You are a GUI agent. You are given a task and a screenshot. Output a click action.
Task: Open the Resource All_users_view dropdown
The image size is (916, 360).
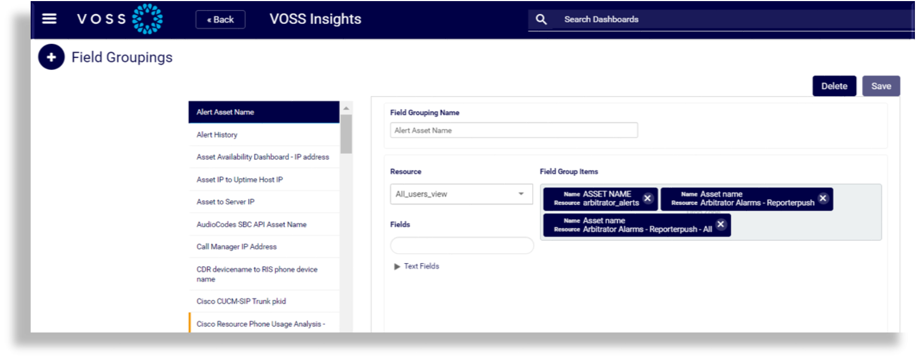pos(462,194)
